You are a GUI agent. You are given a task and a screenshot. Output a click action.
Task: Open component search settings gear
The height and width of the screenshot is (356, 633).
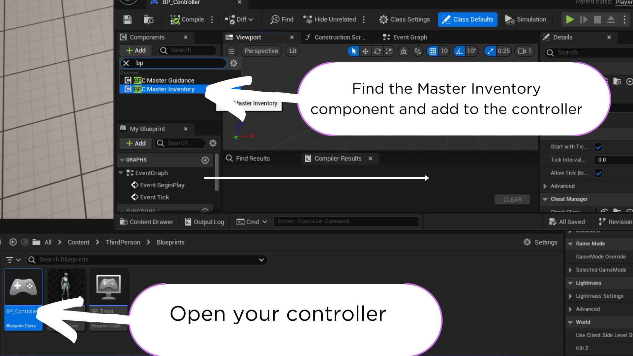(234, 63)
